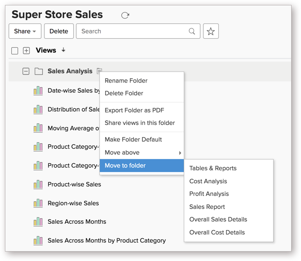
Task: Tick the select-all checkbox beside Views
Action: tap(15, 51)
